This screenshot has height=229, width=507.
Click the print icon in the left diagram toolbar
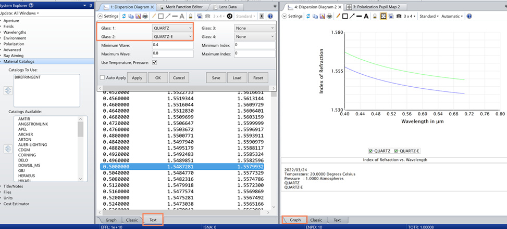point(145,16)
